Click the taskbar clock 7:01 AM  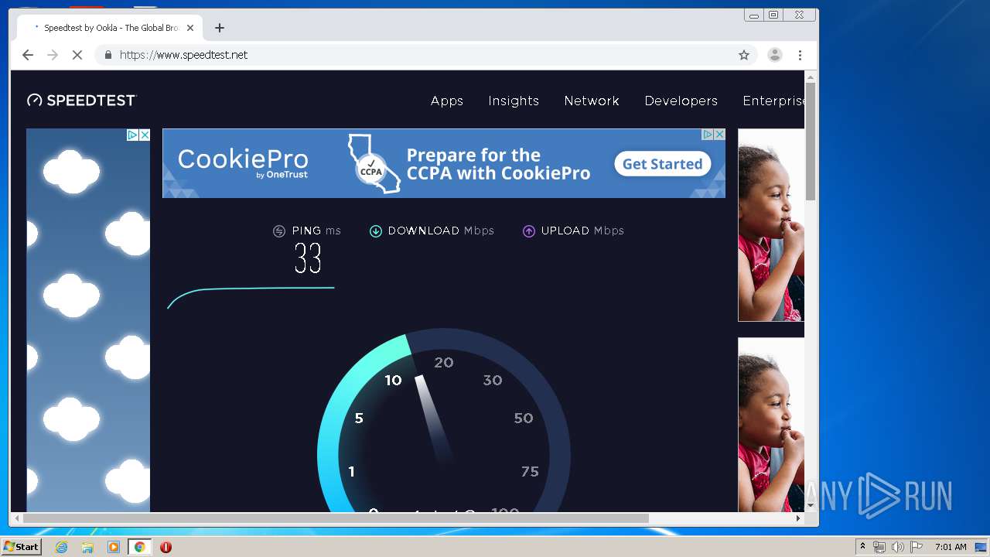pos(951,547)
